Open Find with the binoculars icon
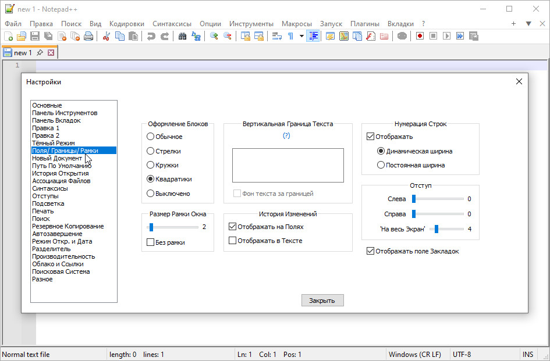The width and height of the screenshot is (550, 361). [x=182, y=36]
